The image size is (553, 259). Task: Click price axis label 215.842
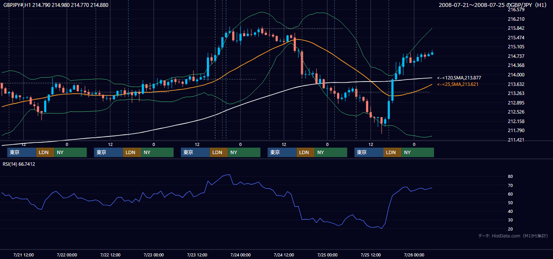tap(516, 28)
